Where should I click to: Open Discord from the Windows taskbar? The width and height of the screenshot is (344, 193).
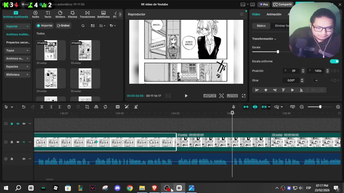pos(117,188)
